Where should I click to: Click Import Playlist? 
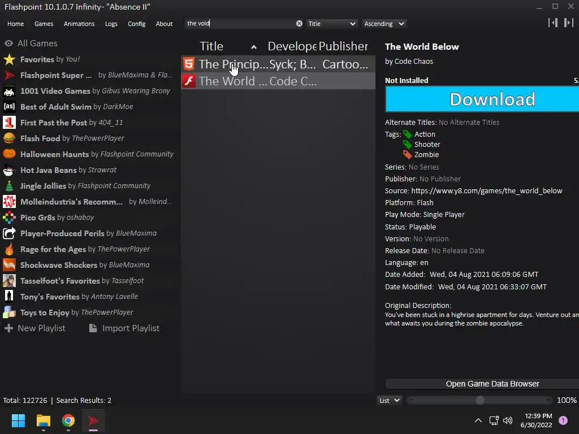(124, 328)
